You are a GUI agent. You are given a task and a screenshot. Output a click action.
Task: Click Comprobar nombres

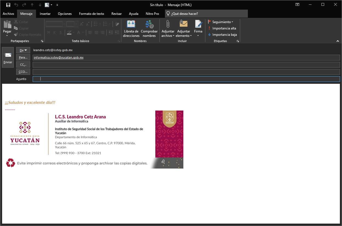tap(149, 29)
